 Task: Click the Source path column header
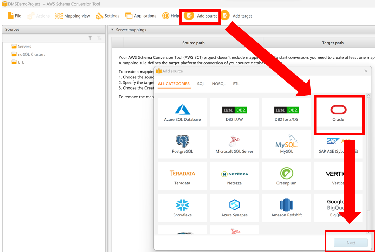(194, 43)
